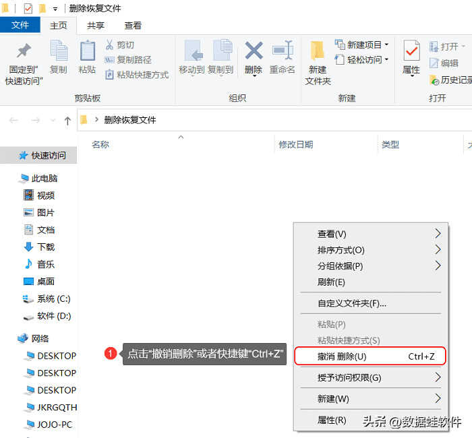Viewport: 472px width, 438px height.
Task: Click the Back navigation arrow
Action: pos(13,121)
